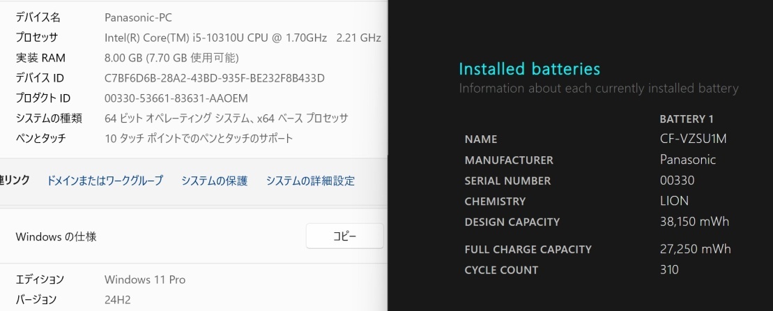The height and width of the screenshot is (311, 773).
Task: Click the device name value Panasonic-PC
Action: pos(138,16)
